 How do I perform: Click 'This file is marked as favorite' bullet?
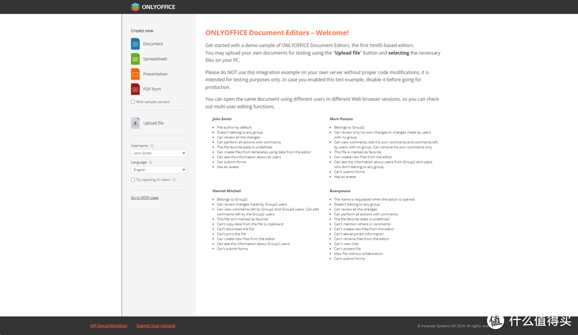pyautogui.click(x=358, y=152)
